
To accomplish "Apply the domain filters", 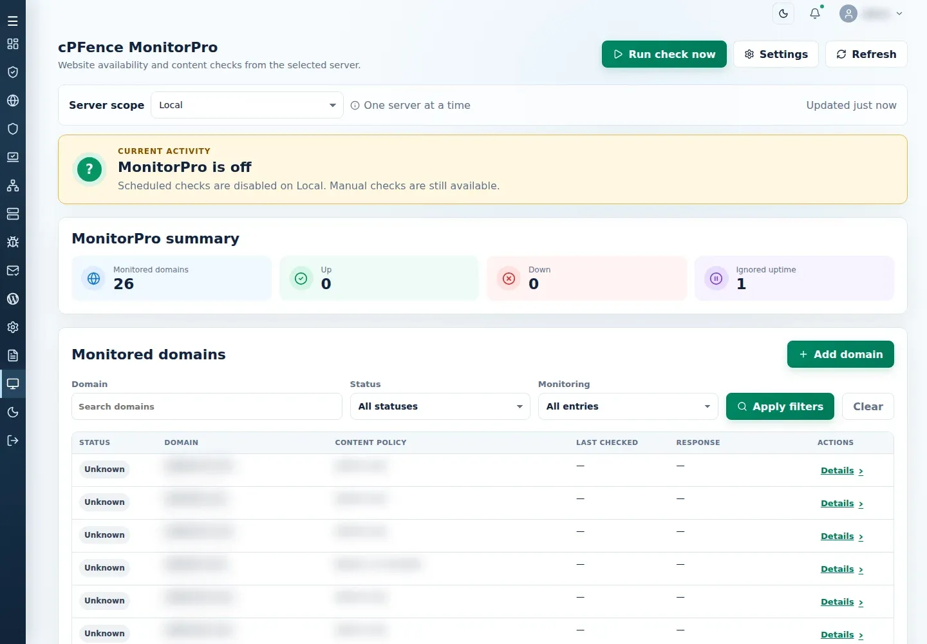I will tap(780, 406).
